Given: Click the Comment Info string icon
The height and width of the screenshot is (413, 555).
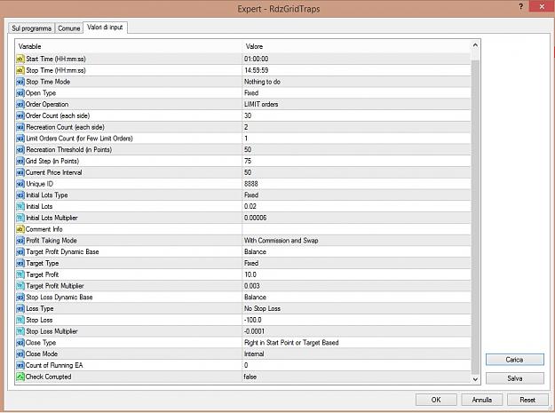Looking at the screenshot, I should [20, 229].
